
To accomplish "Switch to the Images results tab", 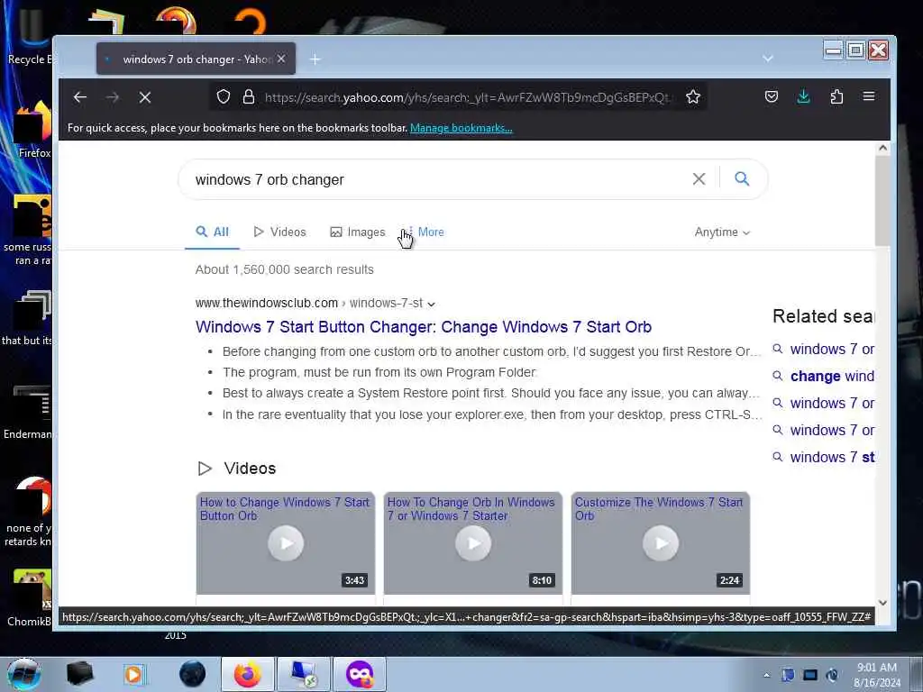I will point(357,232).
